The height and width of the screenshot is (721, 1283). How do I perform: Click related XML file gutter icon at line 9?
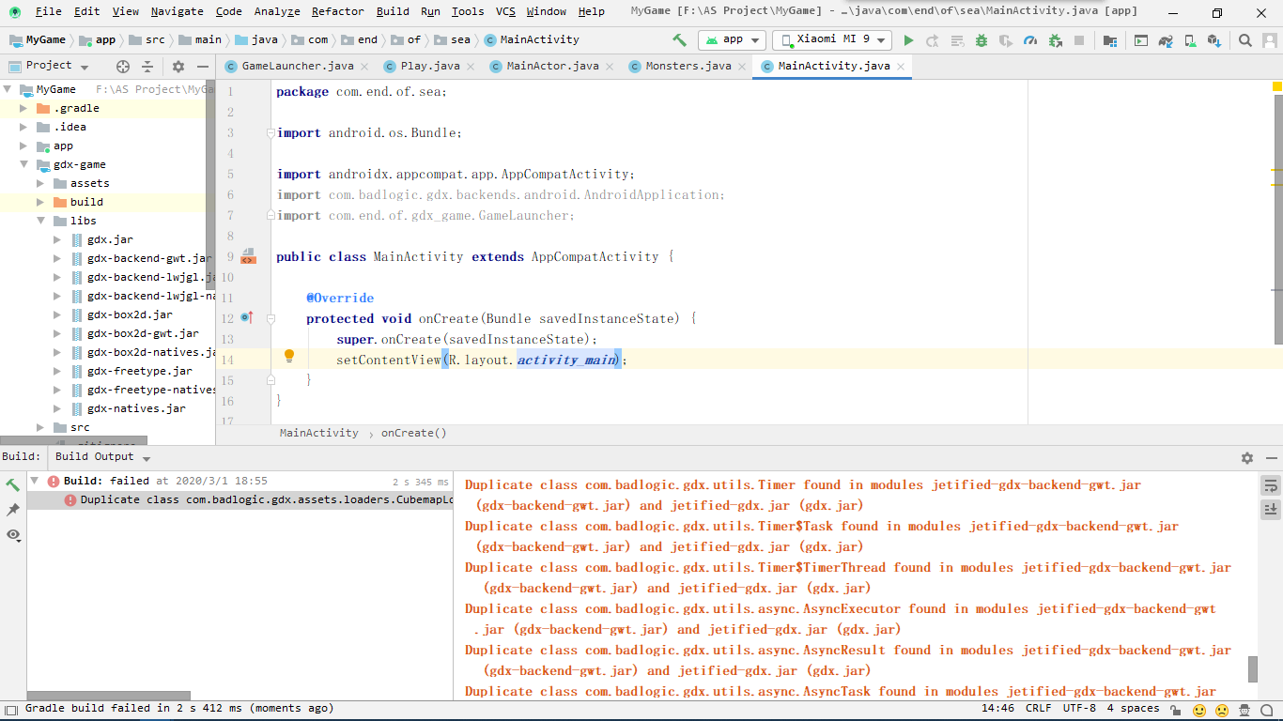248,256
